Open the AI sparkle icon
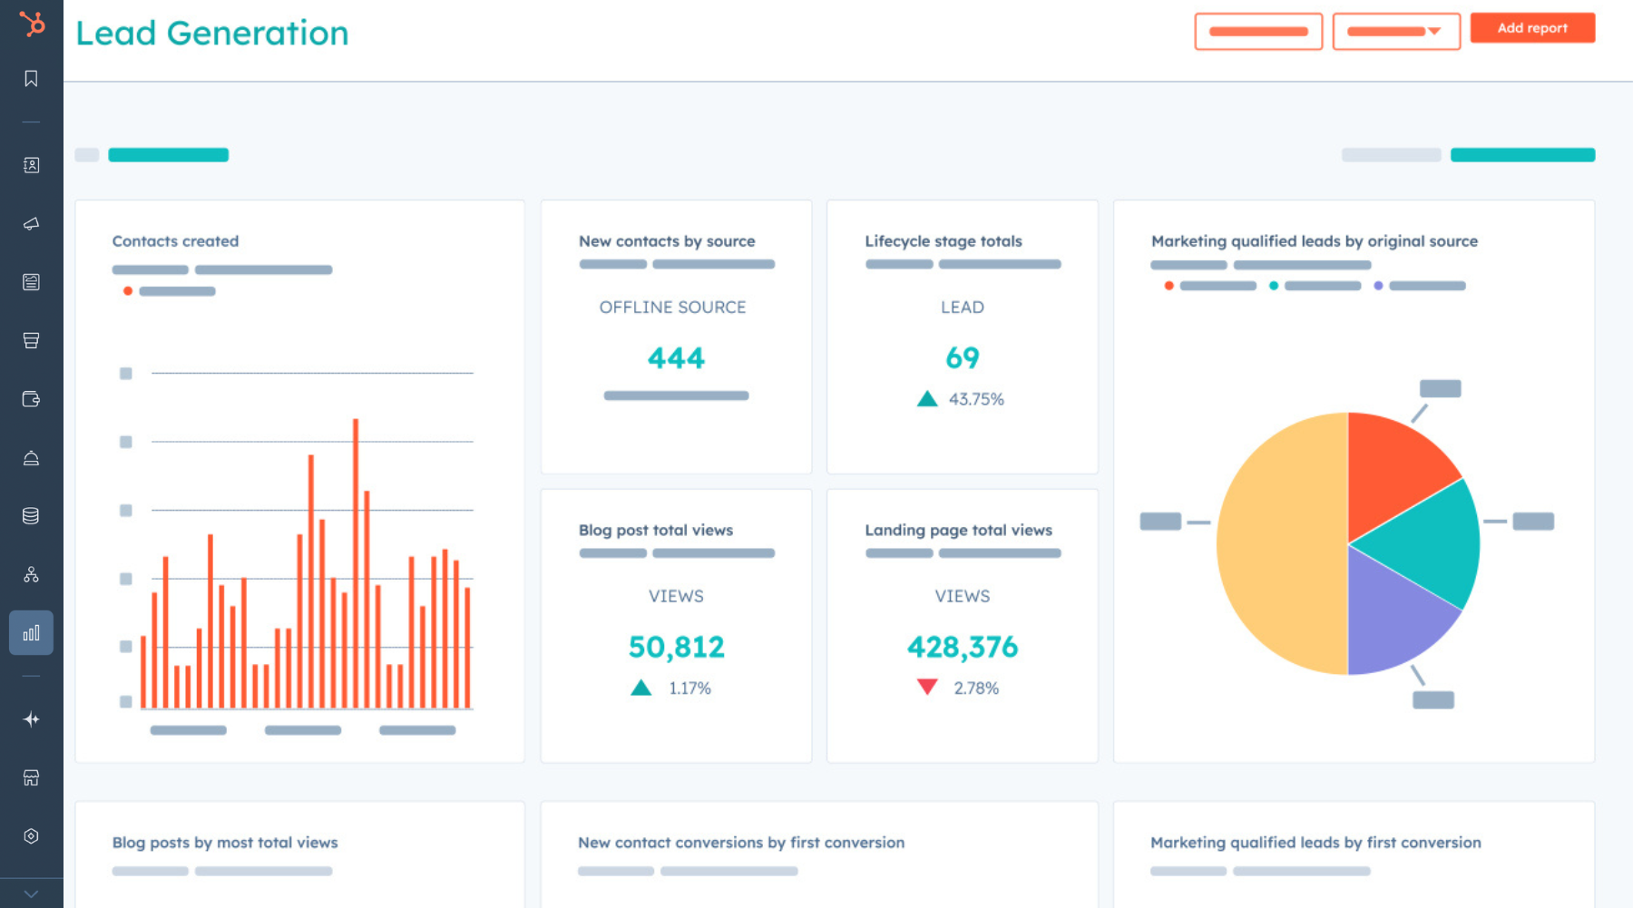This screenshot has height=908, width=1633. [x=31, y=719]
